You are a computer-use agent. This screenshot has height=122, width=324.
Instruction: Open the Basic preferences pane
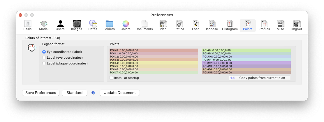point(27,25)
